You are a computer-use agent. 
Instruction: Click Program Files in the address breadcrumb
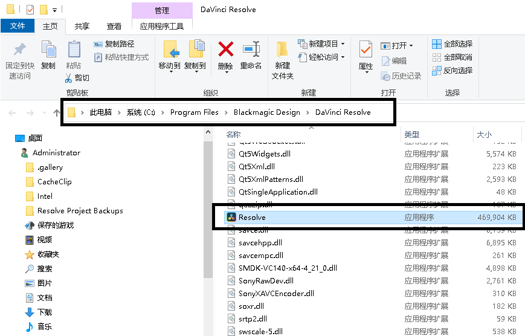[x=194, y=112]
